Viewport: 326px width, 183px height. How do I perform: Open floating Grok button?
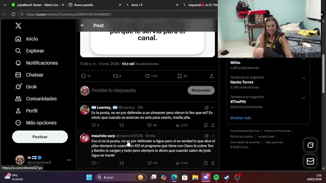tap(310, 145)
